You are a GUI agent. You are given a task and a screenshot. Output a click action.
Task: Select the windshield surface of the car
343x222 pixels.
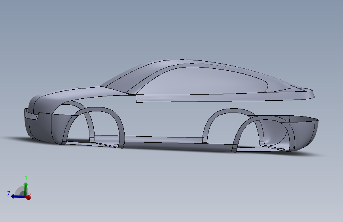coord(129,77)
